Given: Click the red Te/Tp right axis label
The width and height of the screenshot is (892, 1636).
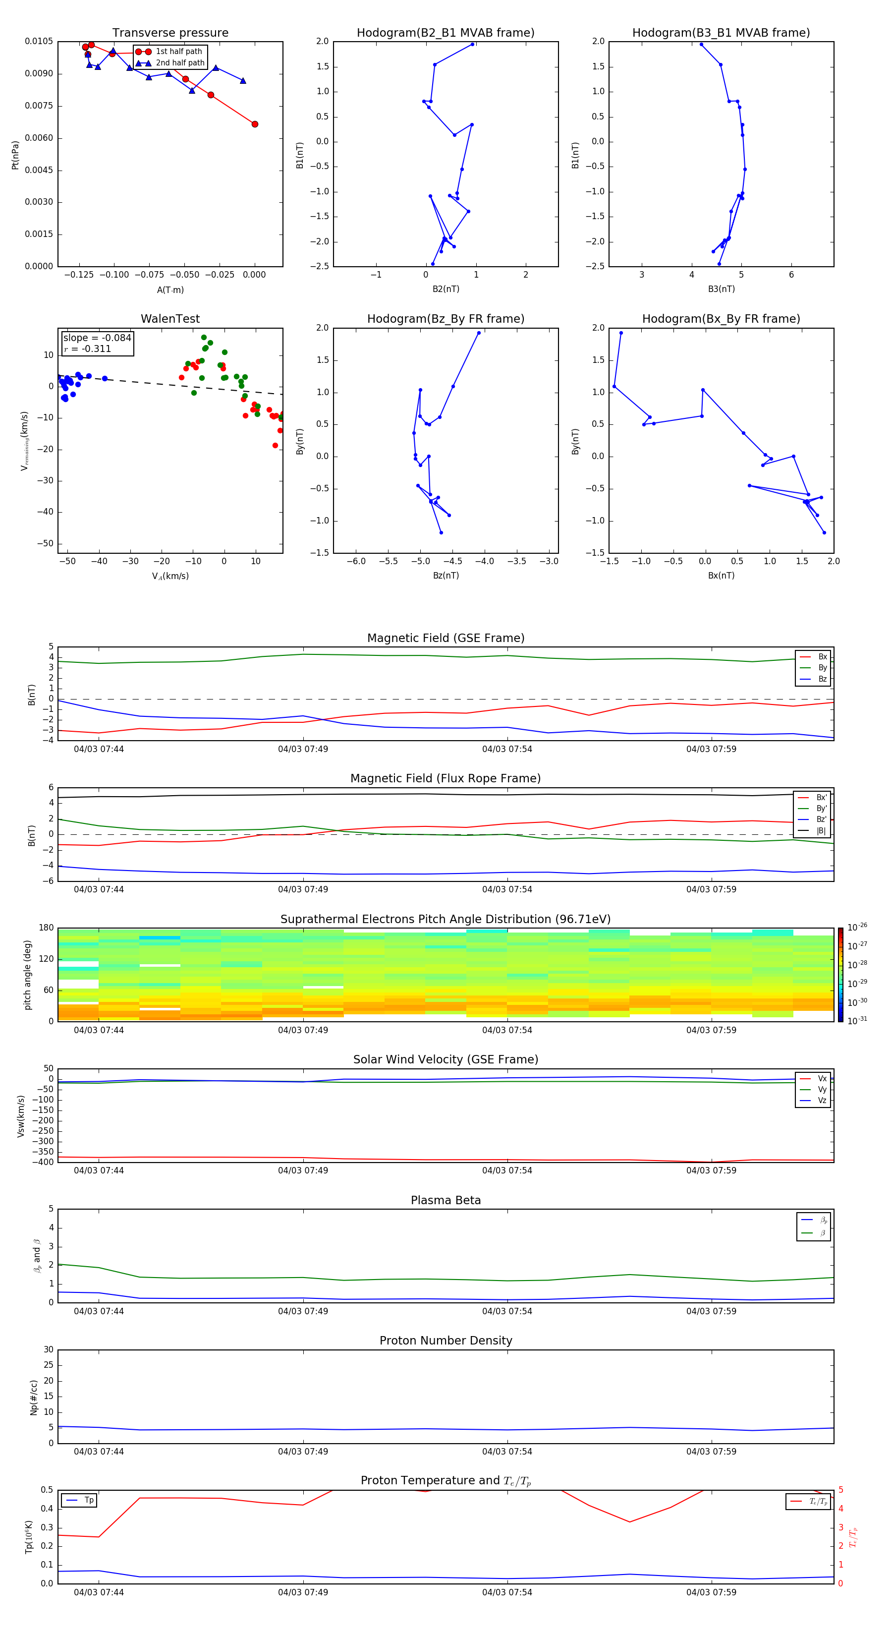Looking at the screenshot, I should tap(853, 1537).
